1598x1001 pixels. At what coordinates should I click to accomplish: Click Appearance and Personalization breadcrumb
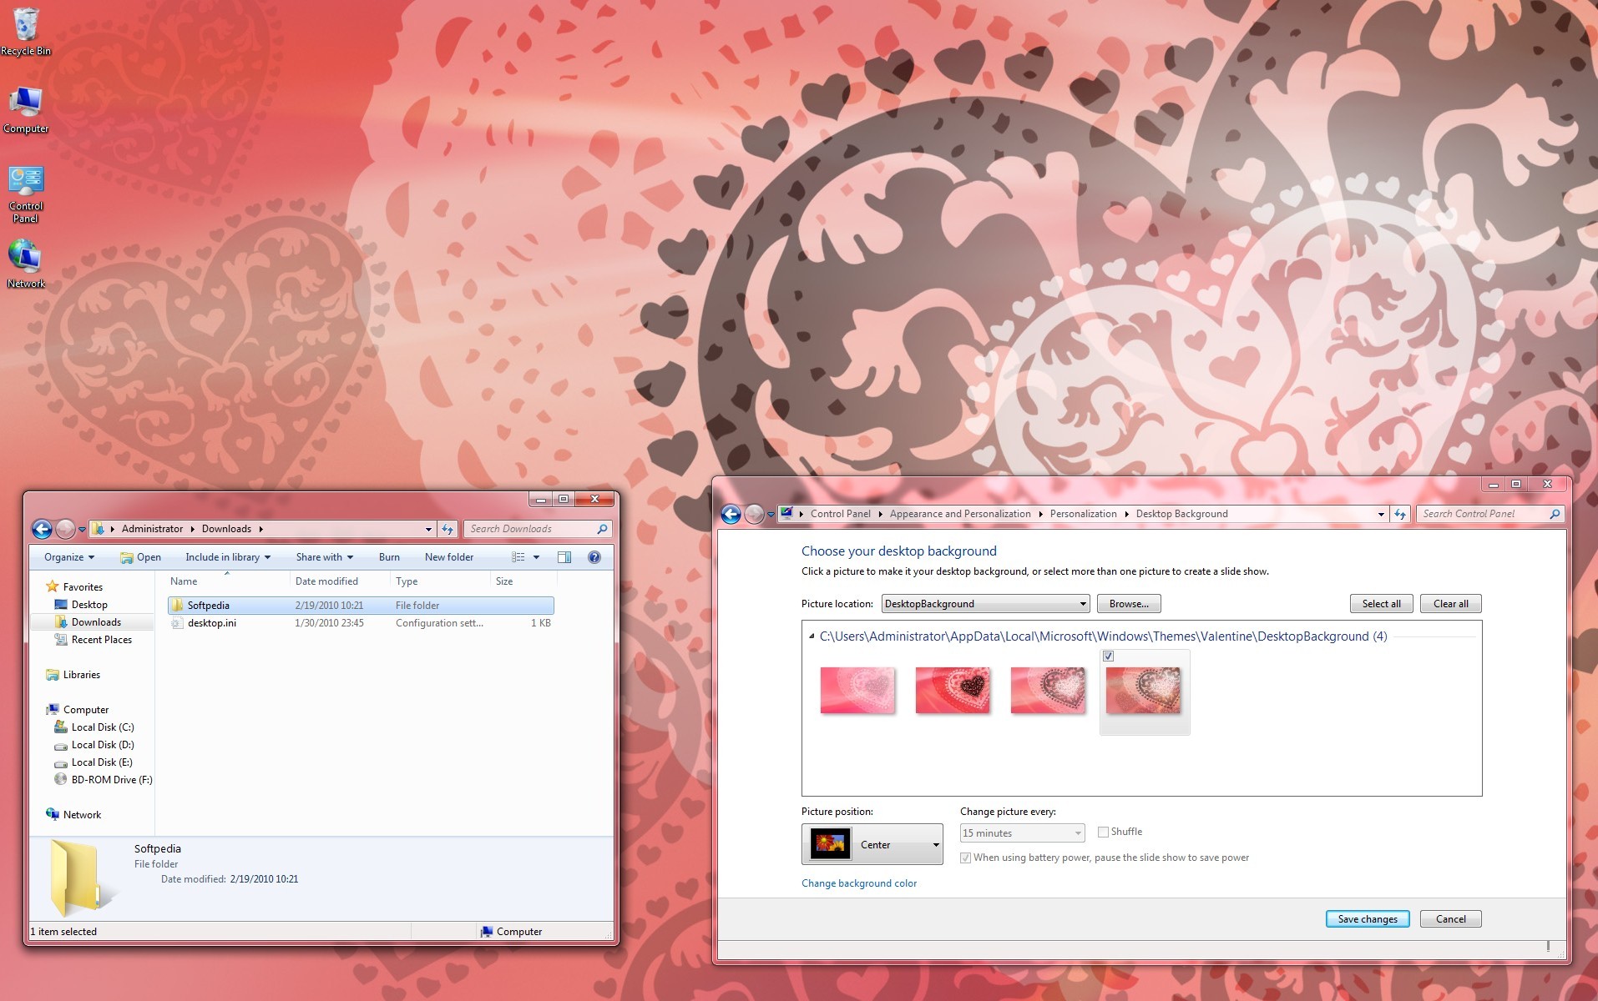click(960, 514)
